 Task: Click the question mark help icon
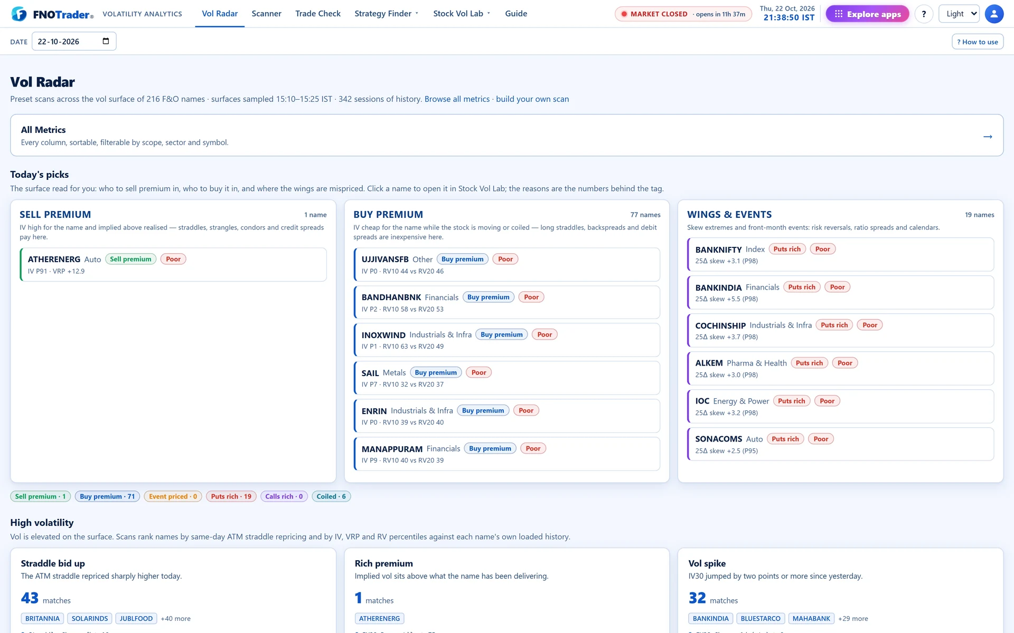(924, 14)
